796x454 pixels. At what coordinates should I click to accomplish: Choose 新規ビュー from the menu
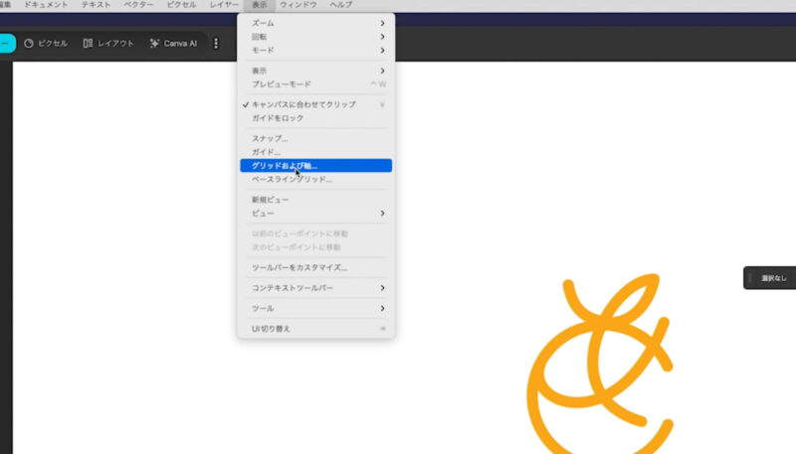[315, 200]
